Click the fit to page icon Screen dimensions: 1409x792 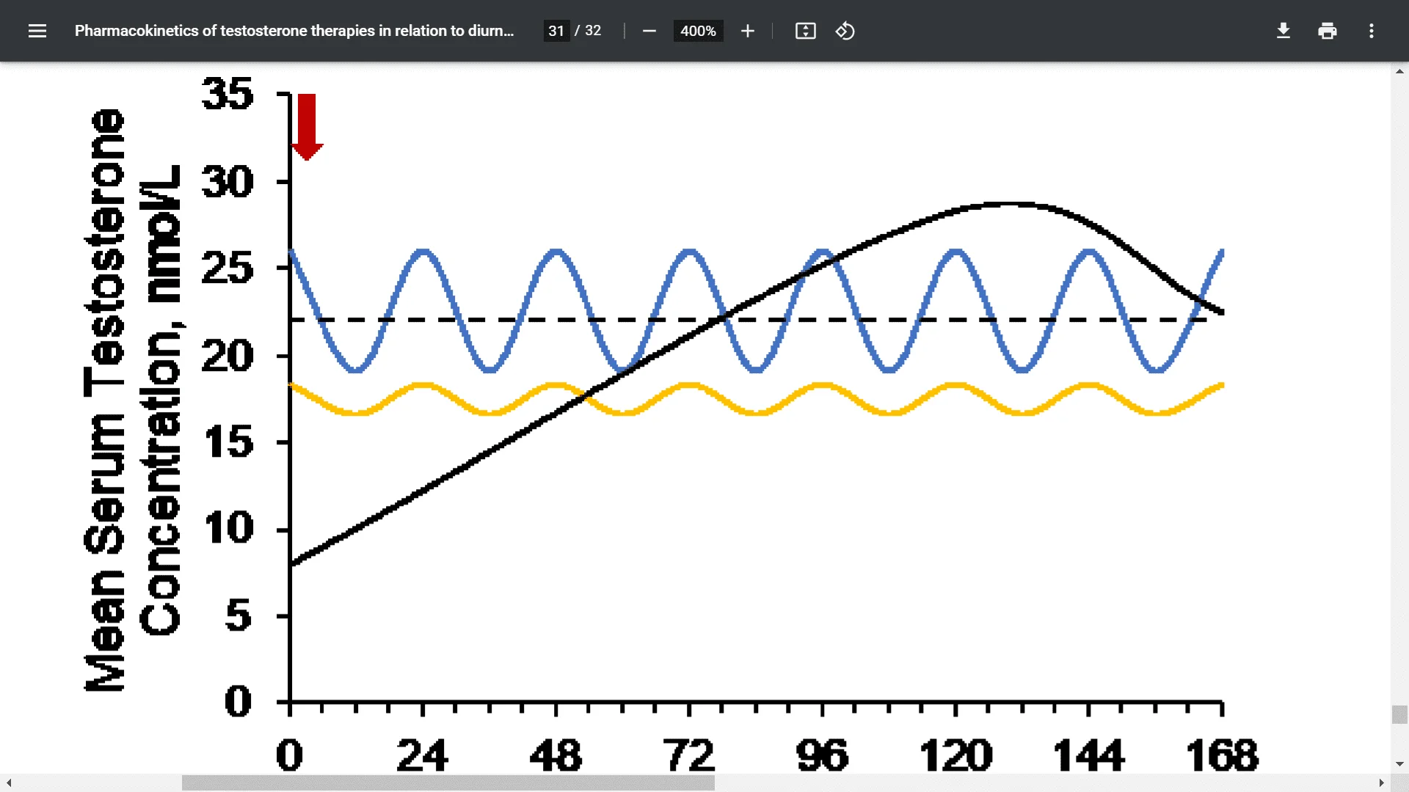click(x=805, y=31)
